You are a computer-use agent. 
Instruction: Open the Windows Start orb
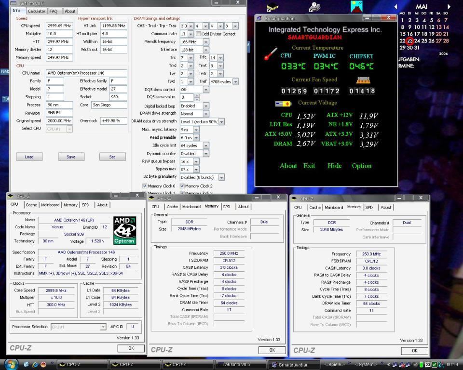coord(11,364)
